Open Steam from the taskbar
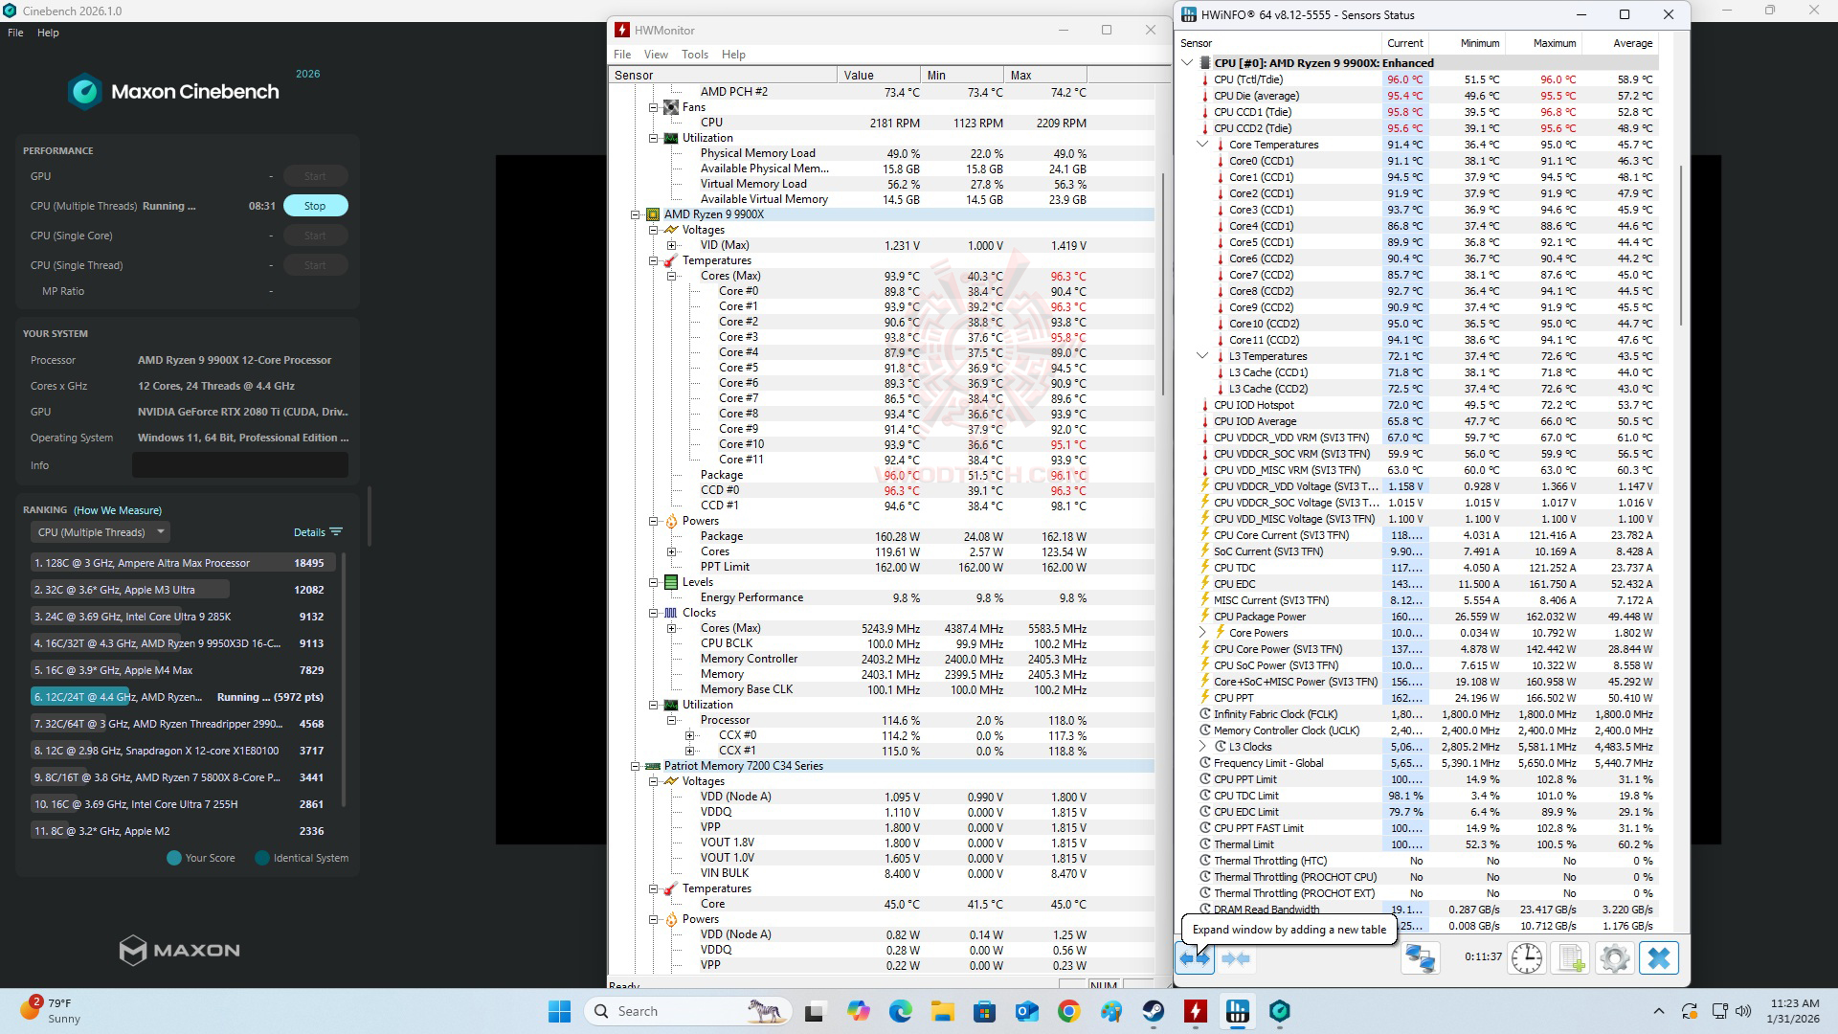 pyautogui.click(x=1154, y=1011)
